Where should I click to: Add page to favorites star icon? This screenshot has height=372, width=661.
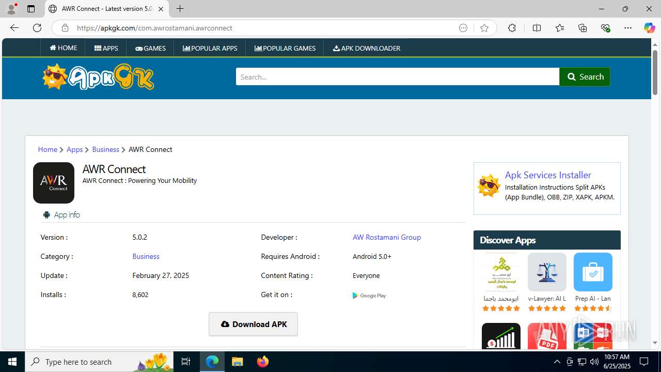tap(484, 28)
